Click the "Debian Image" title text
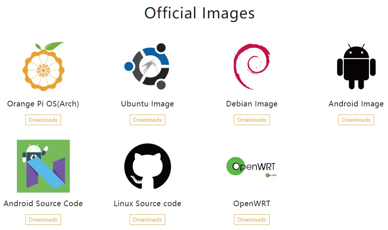388x230 pixels. pos(252,104)
